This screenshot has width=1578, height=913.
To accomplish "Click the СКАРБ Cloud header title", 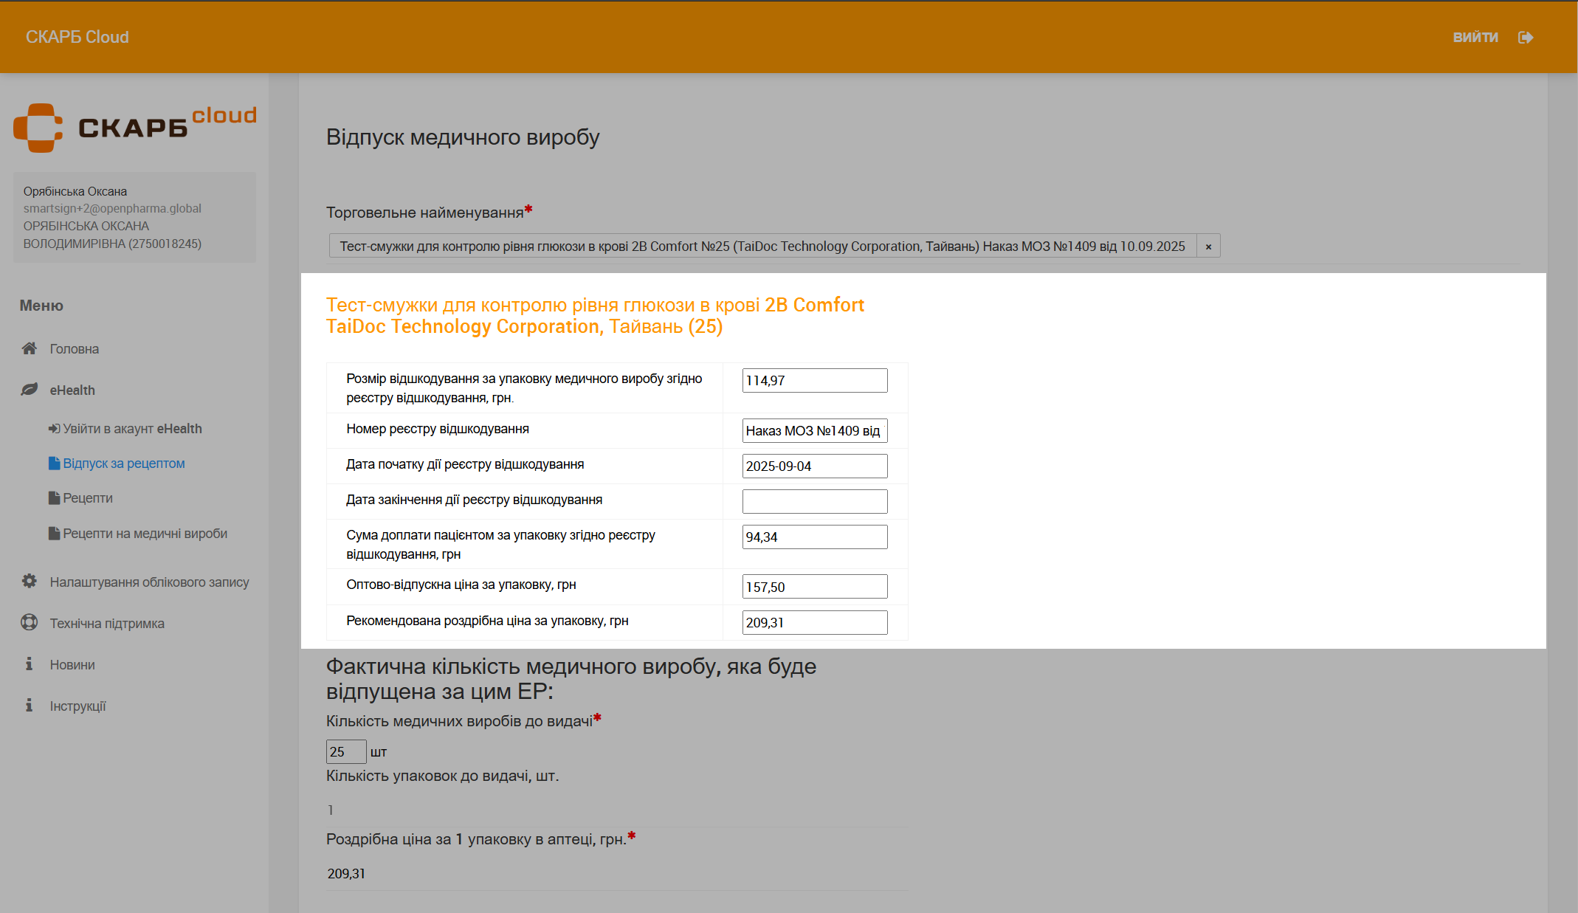I will pyautogui.click(x=77, y=37).
